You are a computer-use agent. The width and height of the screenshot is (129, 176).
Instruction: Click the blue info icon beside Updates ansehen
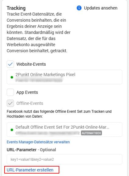click(x=79, y=8)
